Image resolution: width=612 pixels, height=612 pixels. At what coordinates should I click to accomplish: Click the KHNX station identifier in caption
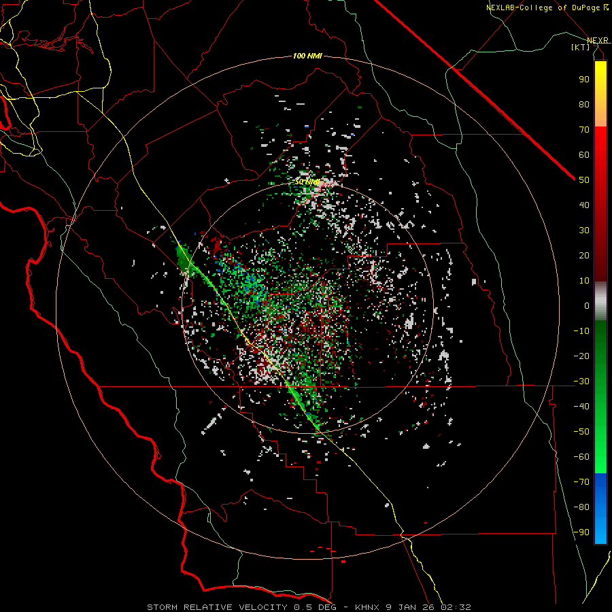tap(367, 607)
